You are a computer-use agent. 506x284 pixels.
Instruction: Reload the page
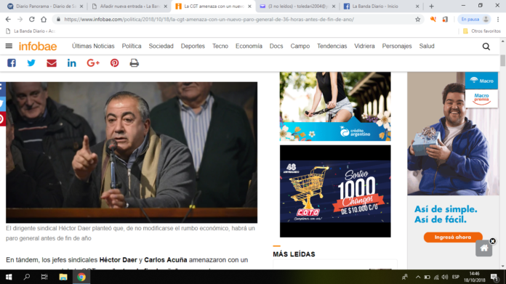(x=32, y=20)
